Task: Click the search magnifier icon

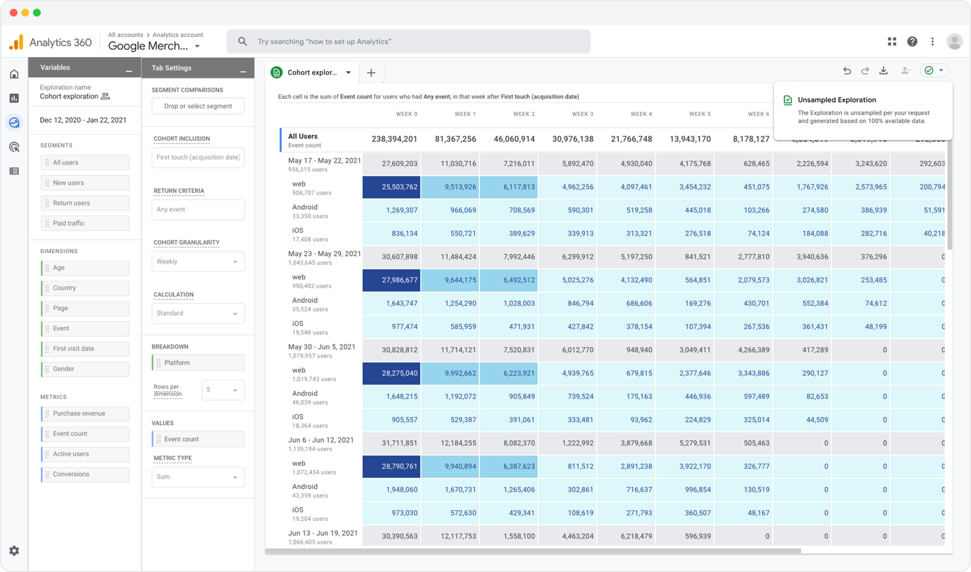Action: click(x=243, y=41)
